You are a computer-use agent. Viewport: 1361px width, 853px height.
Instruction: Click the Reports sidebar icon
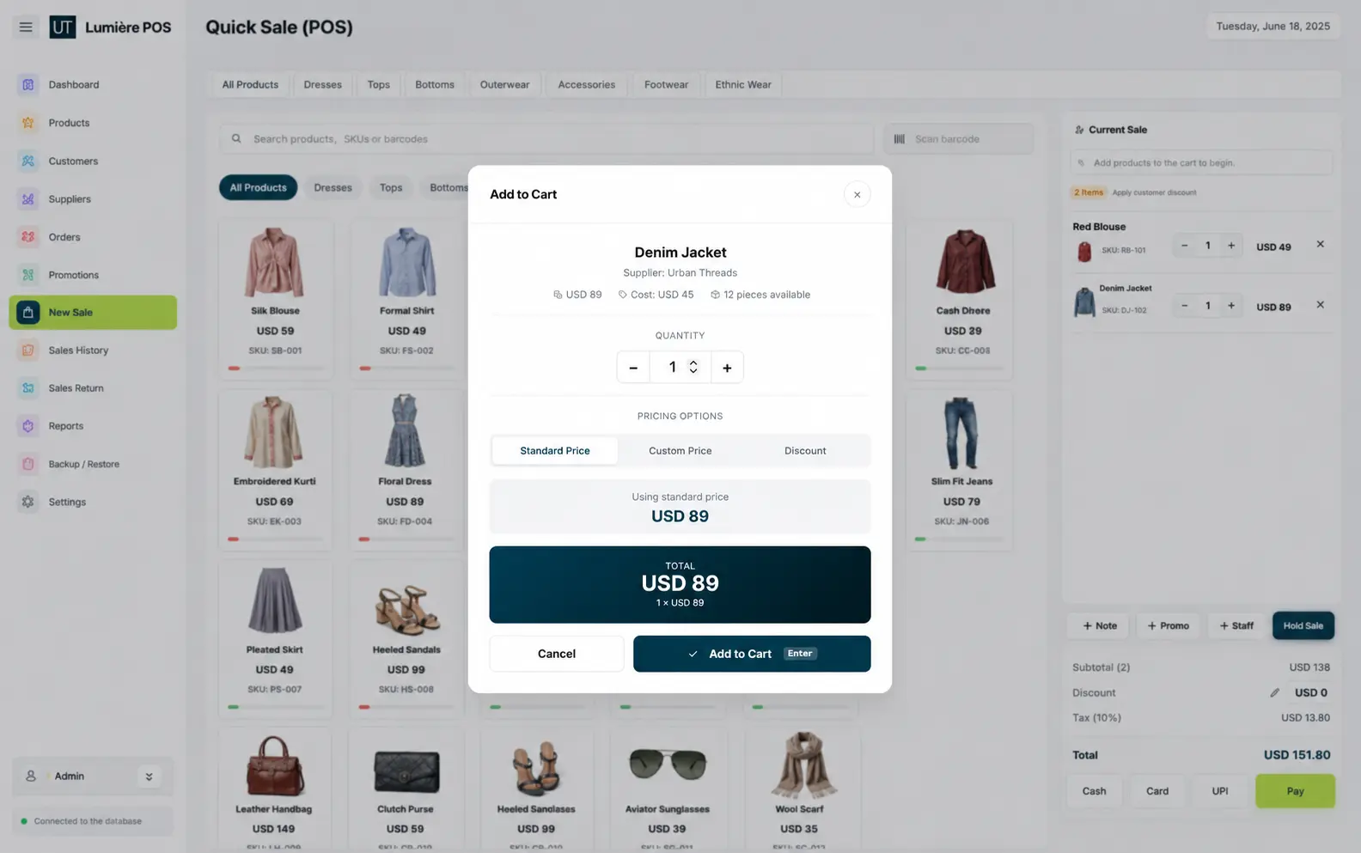coord(28,426)
